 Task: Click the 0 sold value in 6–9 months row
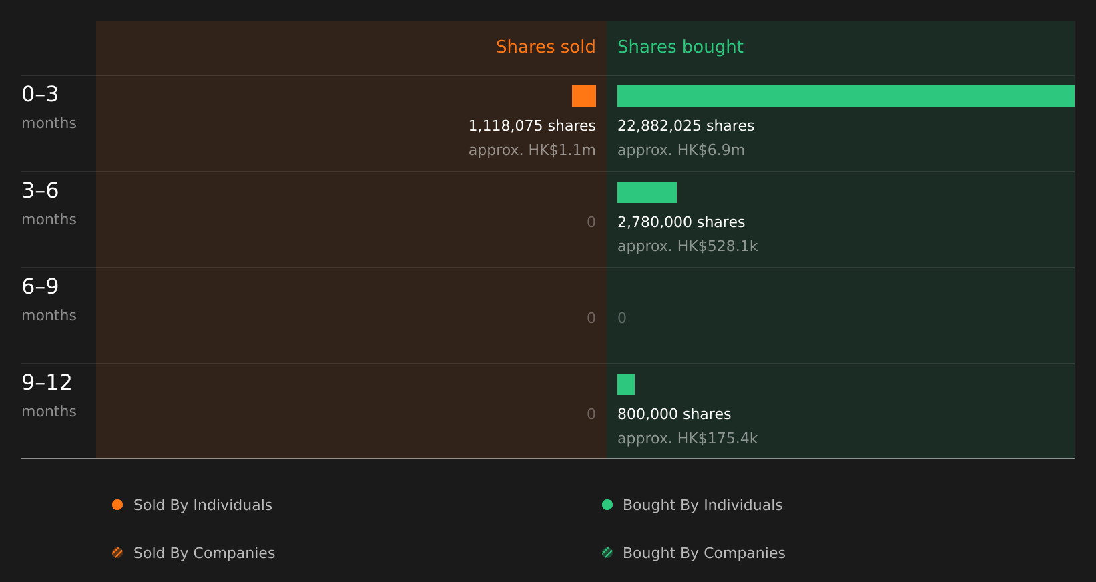click(x=591, y=318)
